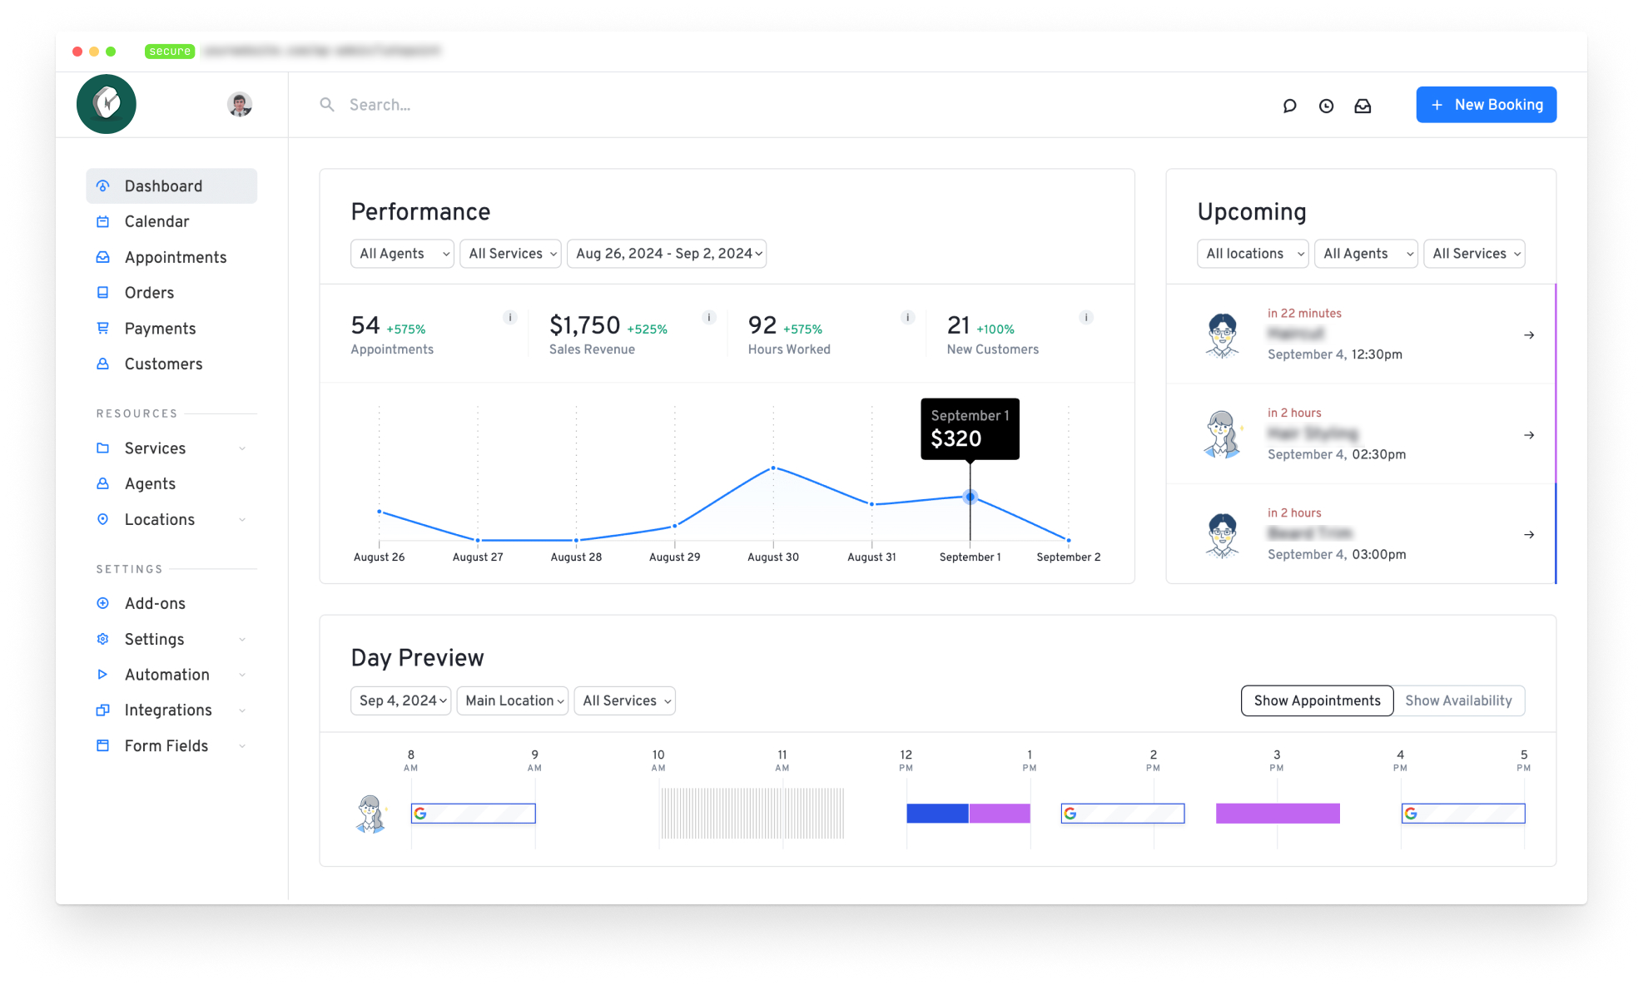Image resolution: width=1643 pixels, height=985 pixels.
Task: Expand the Form Fields sidebar chevron
Action: 242,745
